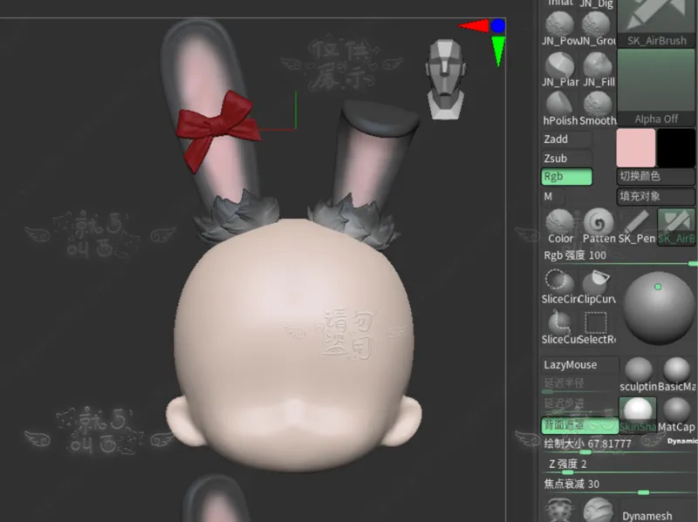Toggle the M material channel
Screen dimensions: 698x522
click(553, 196)
